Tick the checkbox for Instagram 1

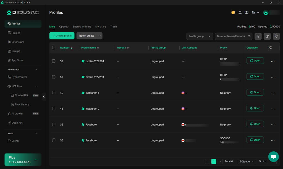point(54,93)
